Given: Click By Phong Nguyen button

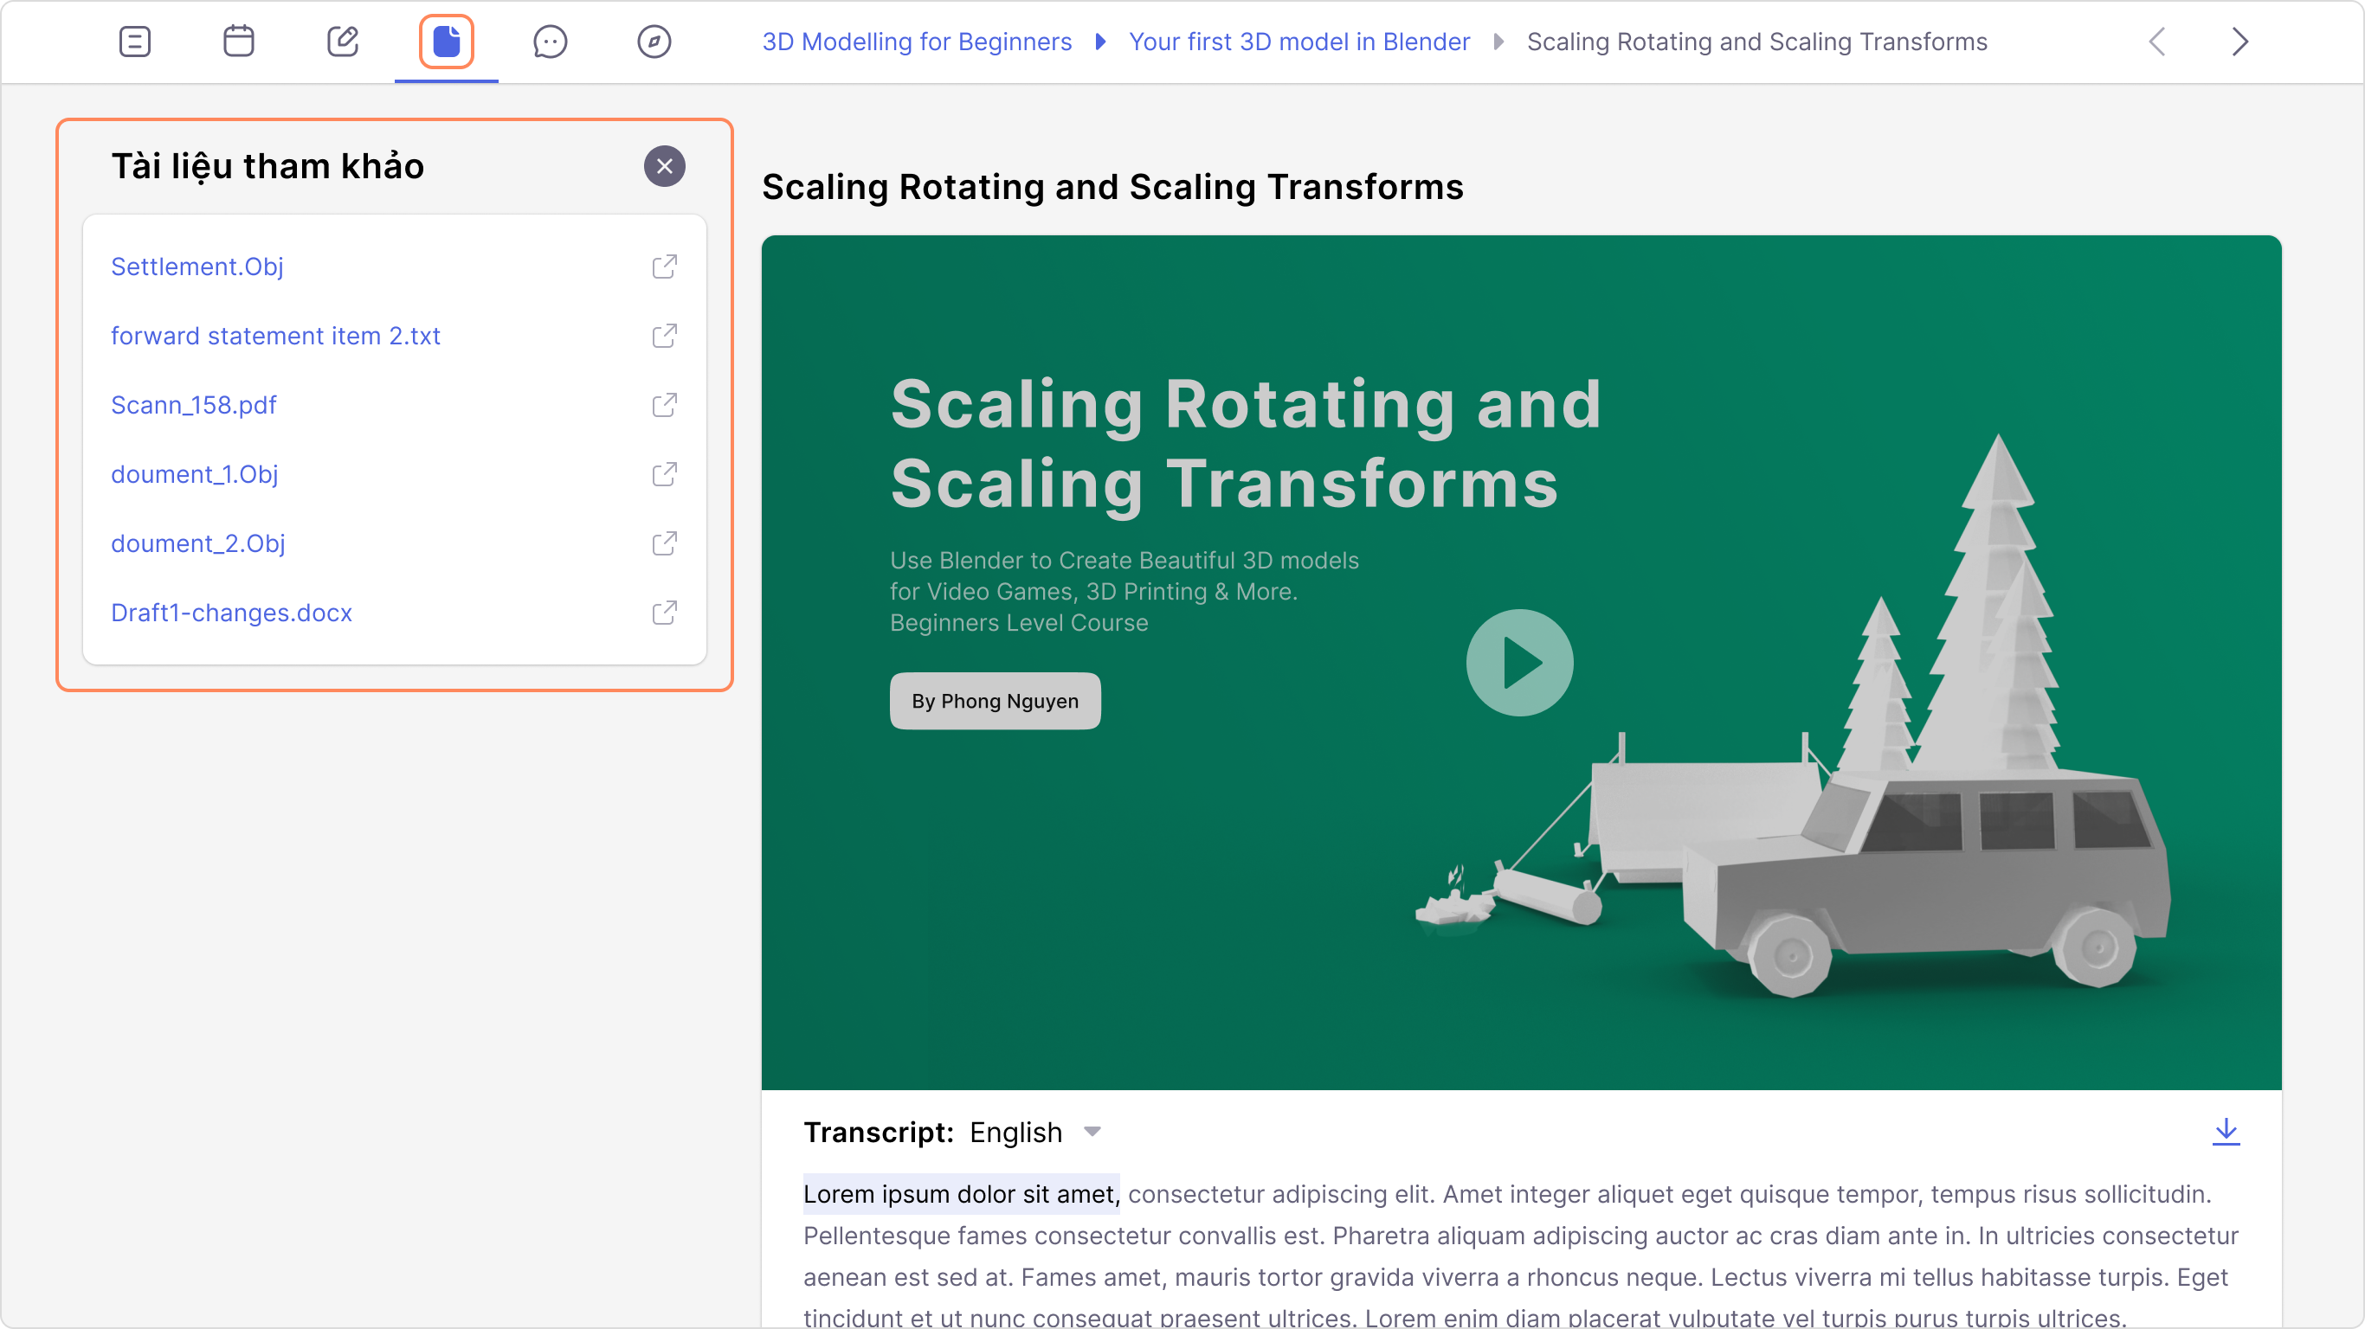Looking at the screenshot, I should (x=995, y=701).
